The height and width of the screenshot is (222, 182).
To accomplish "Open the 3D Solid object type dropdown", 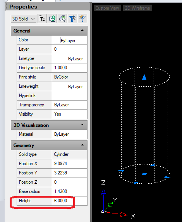I will (24, 19).
